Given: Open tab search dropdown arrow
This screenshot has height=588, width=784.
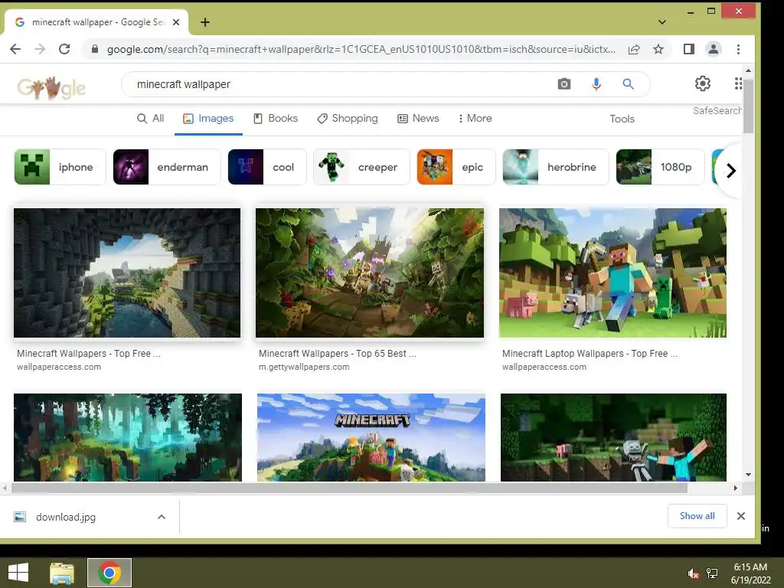Looking at the screenshot, I should pos(662,22).
